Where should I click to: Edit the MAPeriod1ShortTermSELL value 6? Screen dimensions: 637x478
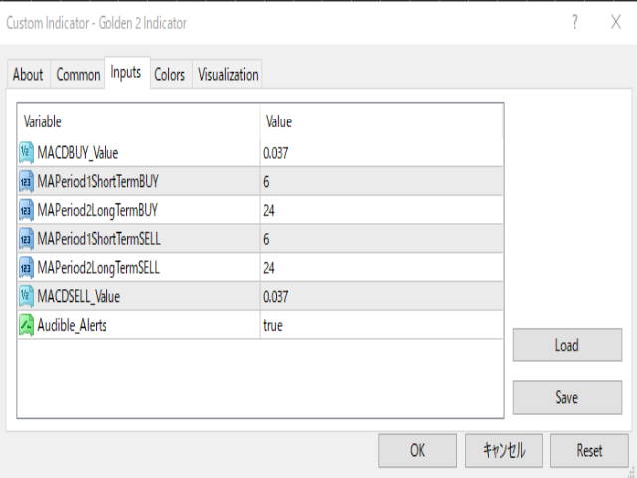click(381, 239)
